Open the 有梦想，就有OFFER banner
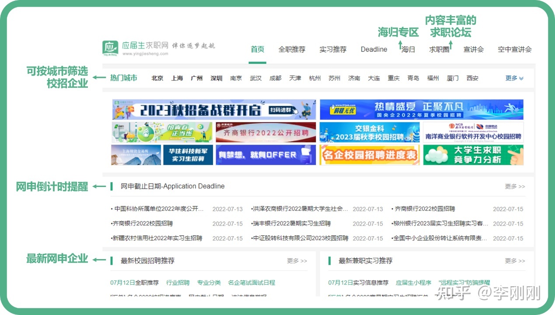The width and height of the screenshot is (555, 315). pyautogui.click(x=265, y=155)
